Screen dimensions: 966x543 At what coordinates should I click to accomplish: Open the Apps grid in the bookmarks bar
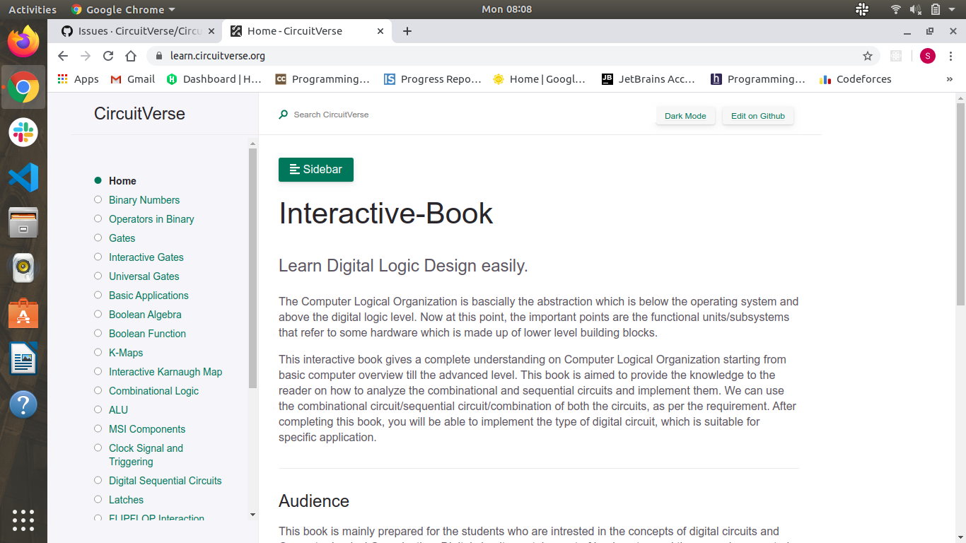point(78,79)
